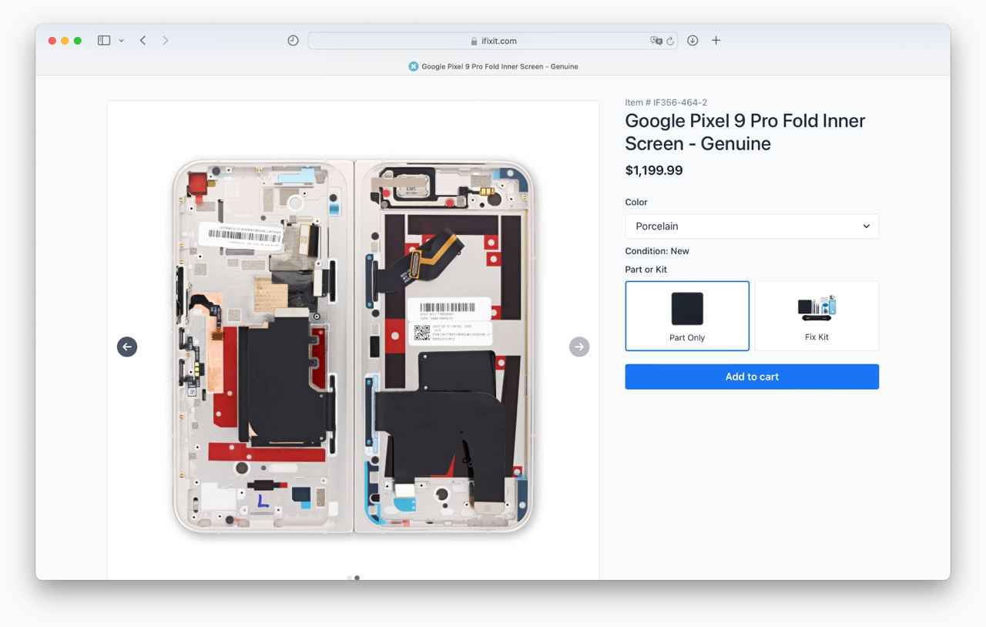Go back with the browser back arrow
The height and width of the screenshot is (627, 986).
point(143,40)
